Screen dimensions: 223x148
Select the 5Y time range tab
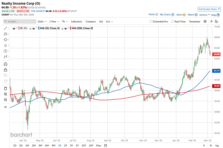pyautogui.click(x=77, y=145)
